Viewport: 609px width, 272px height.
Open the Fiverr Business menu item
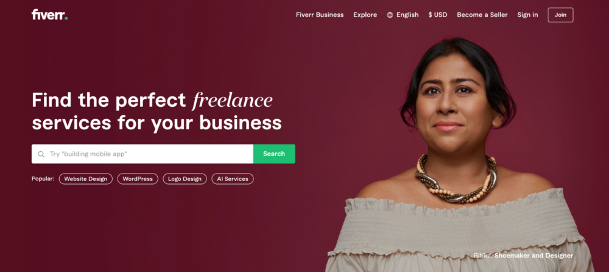tap(320, 15)
